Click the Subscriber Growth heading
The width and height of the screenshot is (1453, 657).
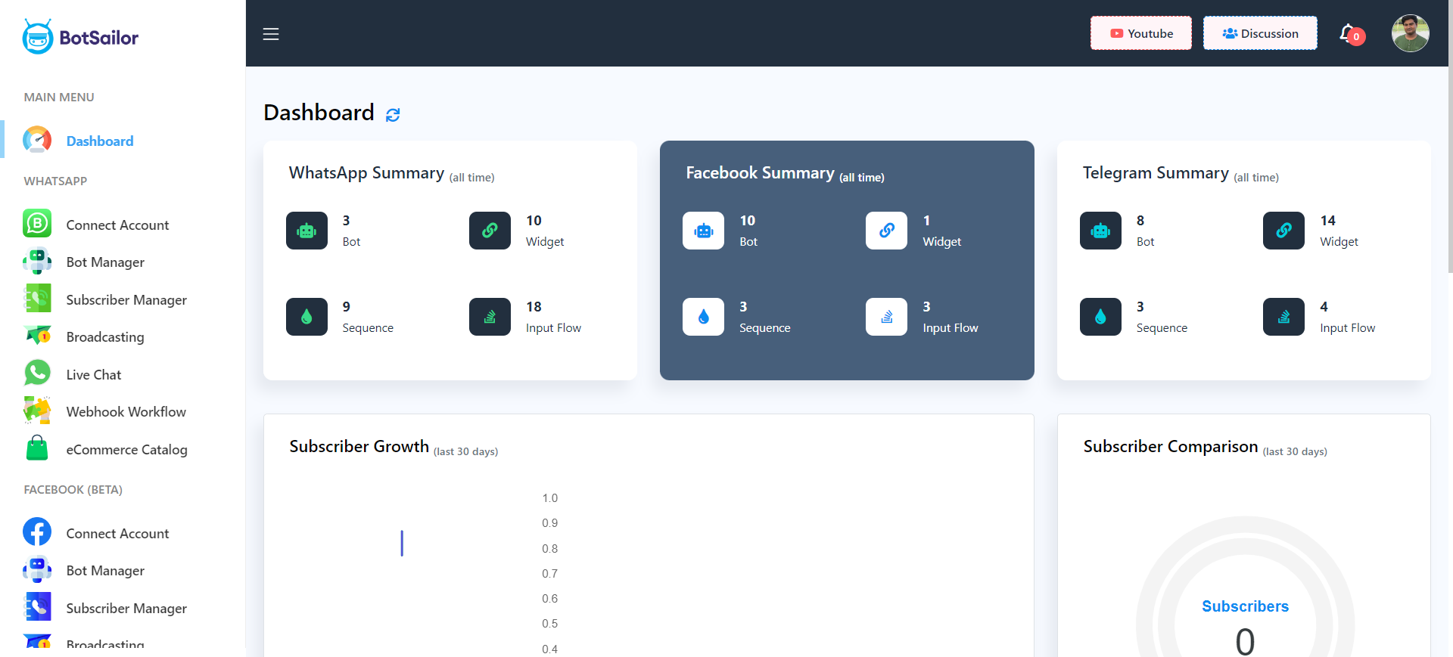359,446
